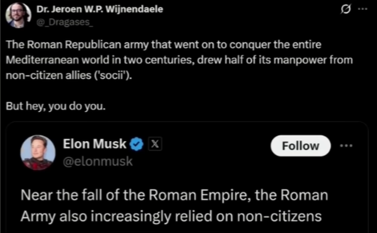This screenshot has height=233, width=377.
Task: Click the X affiliation badge beside Elon Musk
Action: [x=155, y=144]
